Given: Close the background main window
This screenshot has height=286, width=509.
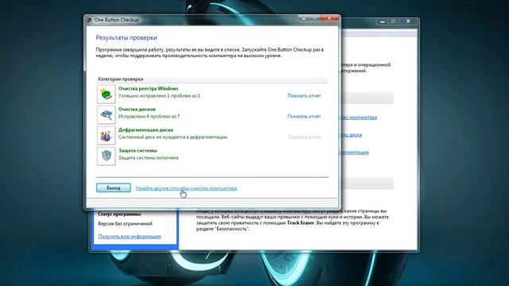Looking at the screenshot, I should [408, 21].
